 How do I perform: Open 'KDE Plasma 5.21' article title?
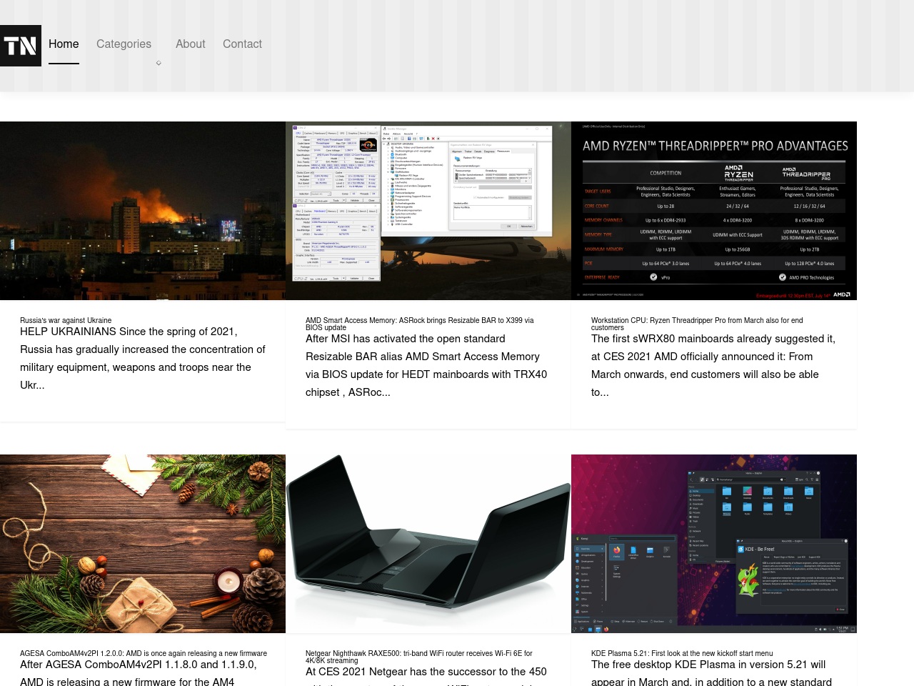(682, 653)
